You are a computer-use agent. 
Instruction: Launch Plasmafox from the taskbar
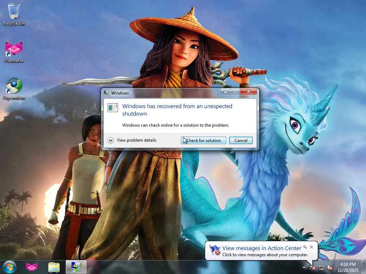[x=32, y=267]
